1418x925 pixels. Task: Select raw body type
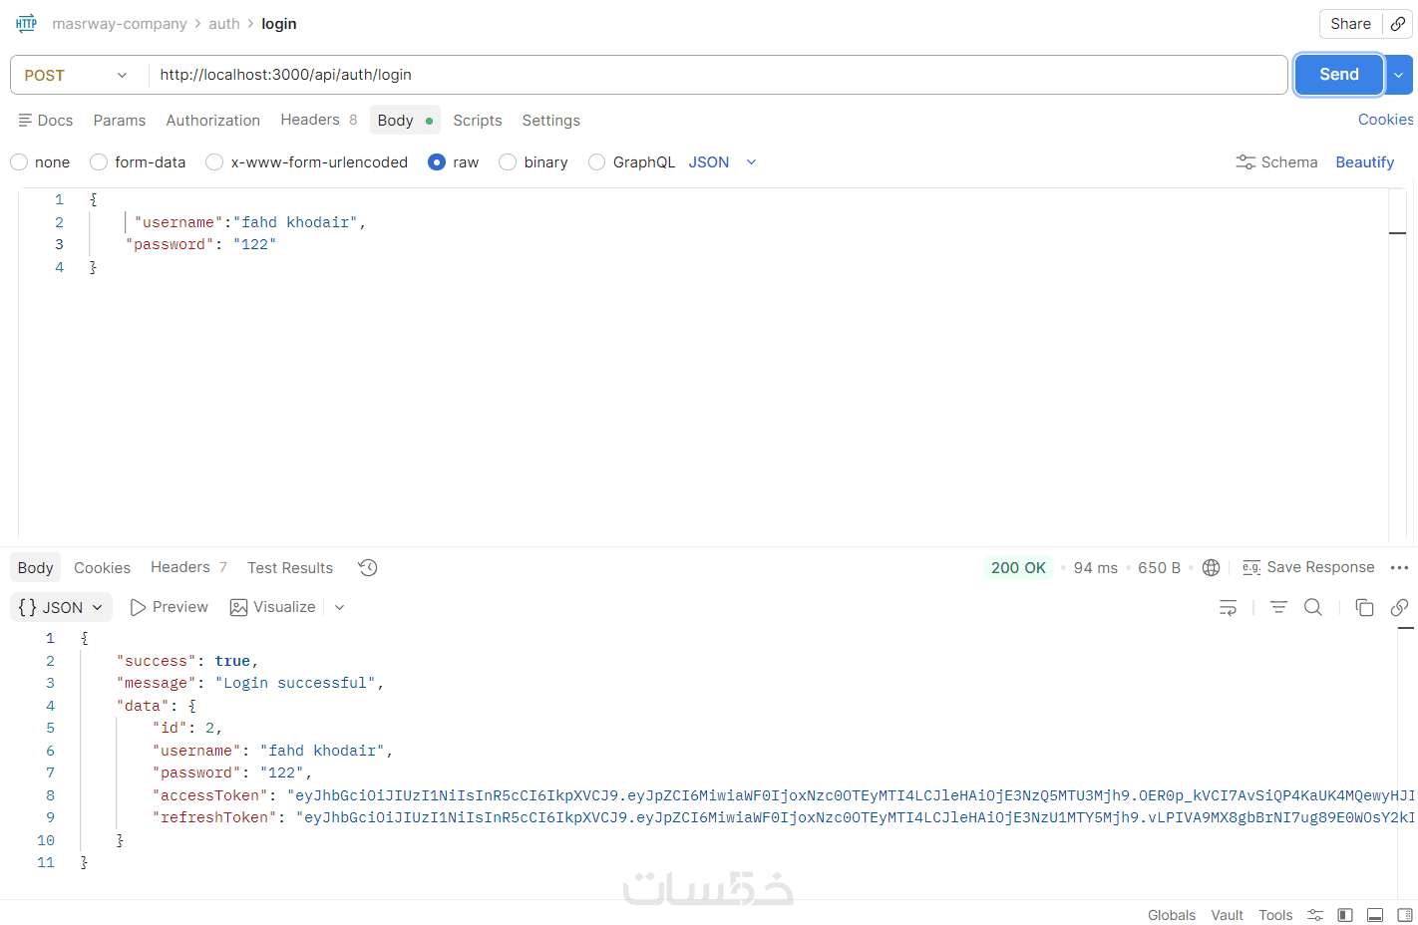[x=437, y=162]
